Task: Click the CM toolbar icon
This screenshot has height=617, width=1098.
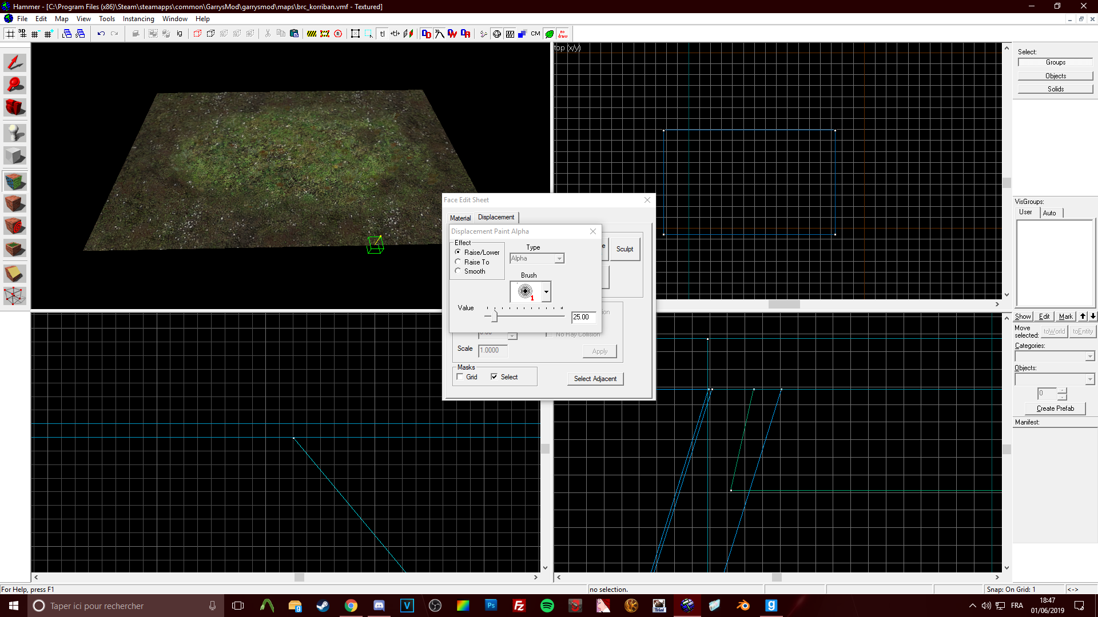Action: tap(535, 34)
